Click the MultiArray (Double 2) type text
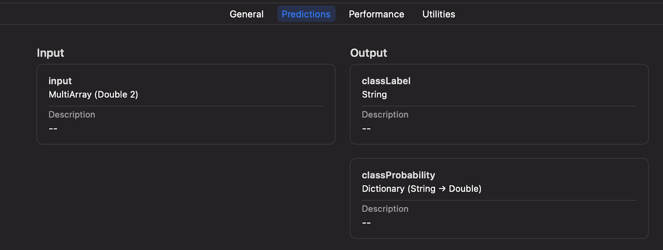Screen dimensions: 663x250 pos(93,95)
